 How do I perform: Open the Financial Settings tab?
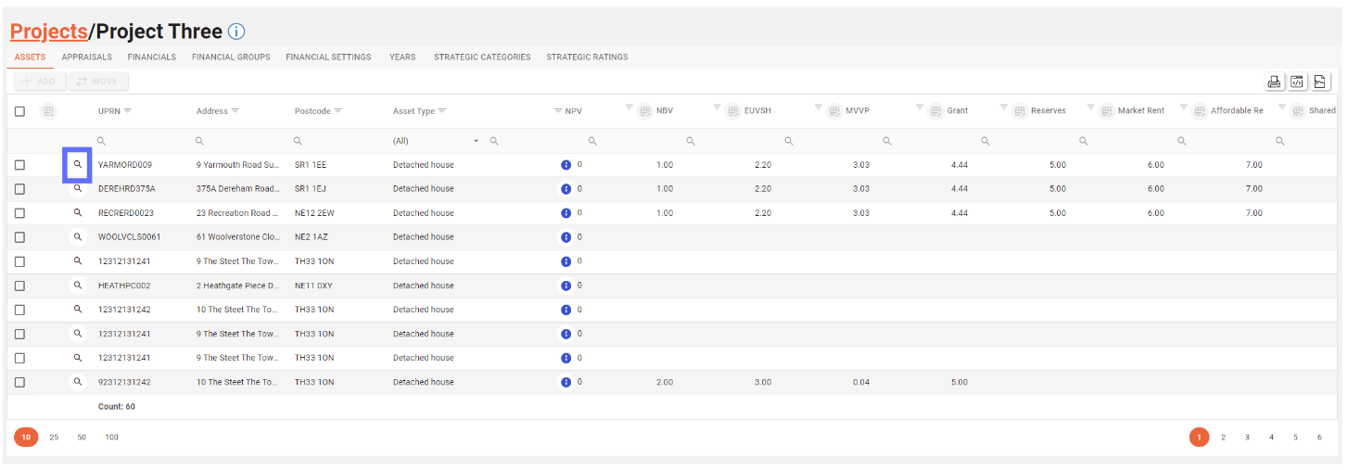click(x=328, y=57)
